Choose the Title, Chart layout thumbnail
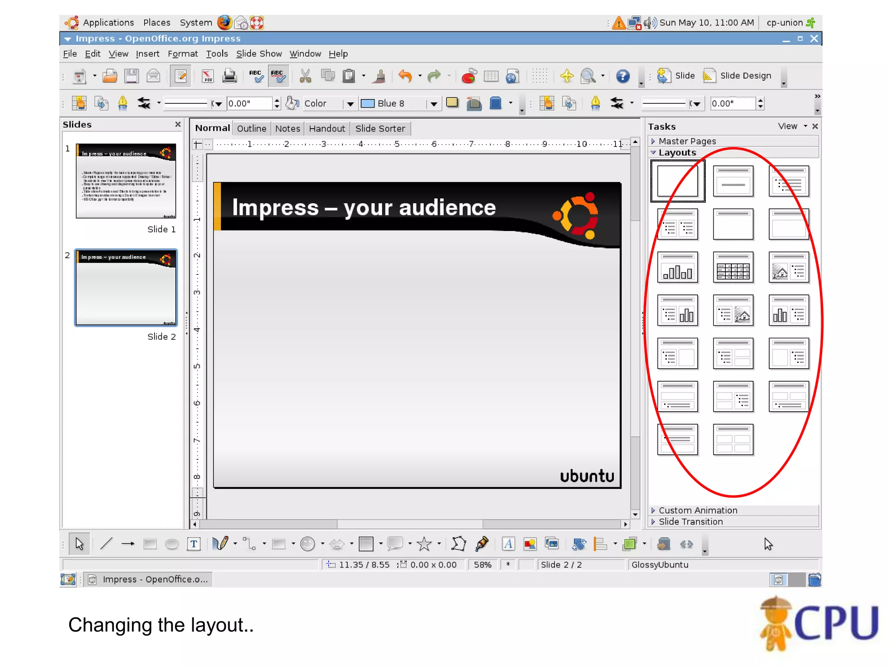889x667 pixels. (678, 267)
